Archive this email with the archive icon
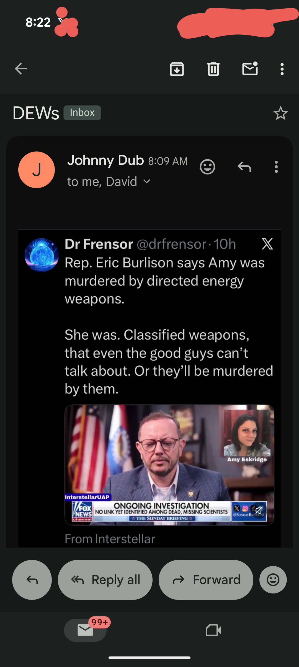 [x=177, y=69]
